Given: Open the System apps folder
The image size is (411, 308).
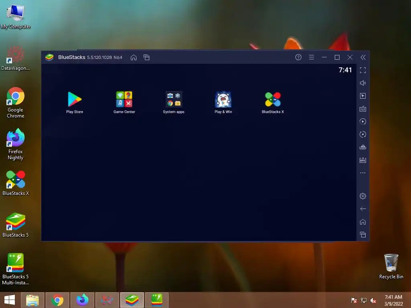Looking at the screenshot, I should 173,102.
